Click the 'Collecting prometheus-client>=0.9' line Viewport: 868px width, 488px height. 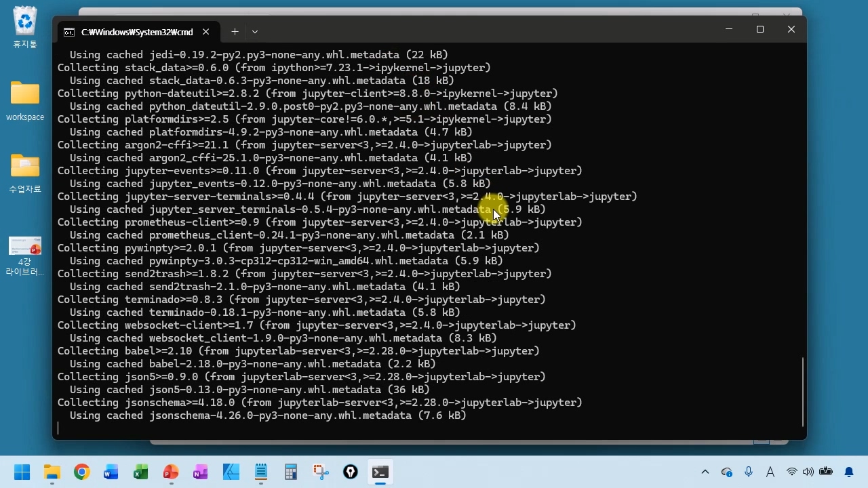320,222
